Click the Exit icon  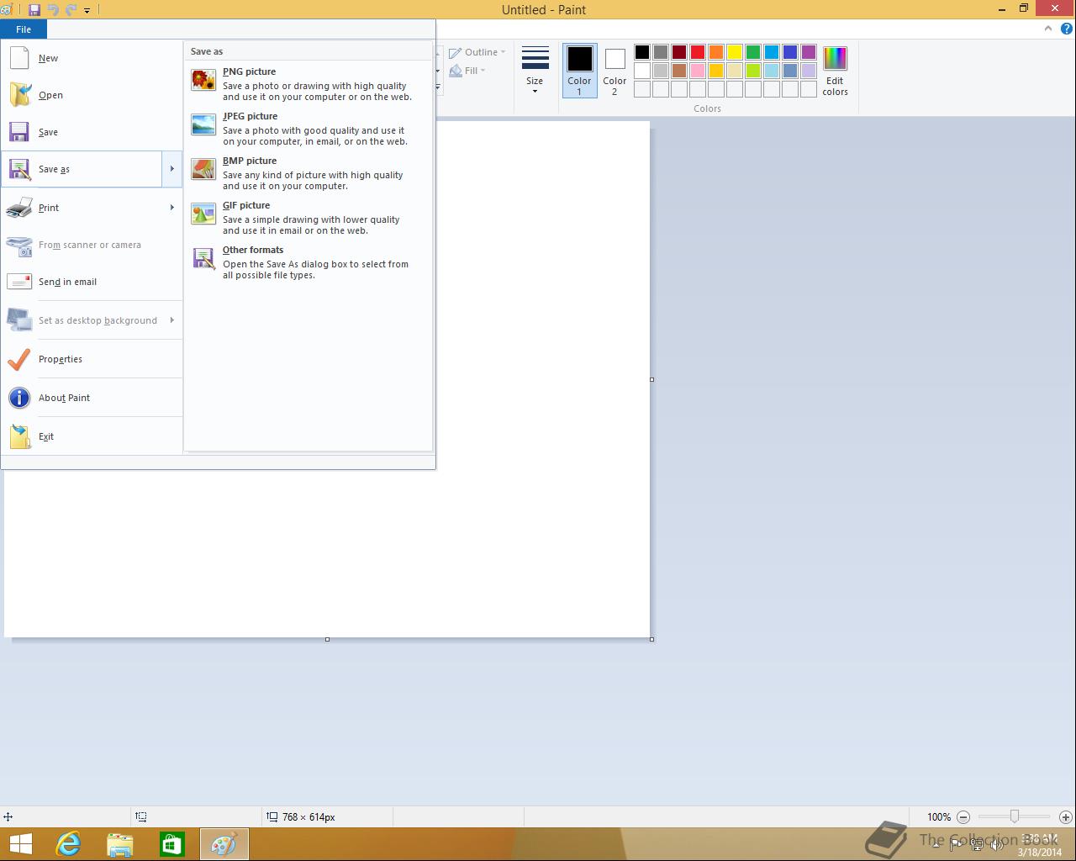pyautogui.click(x=19, y=436)
